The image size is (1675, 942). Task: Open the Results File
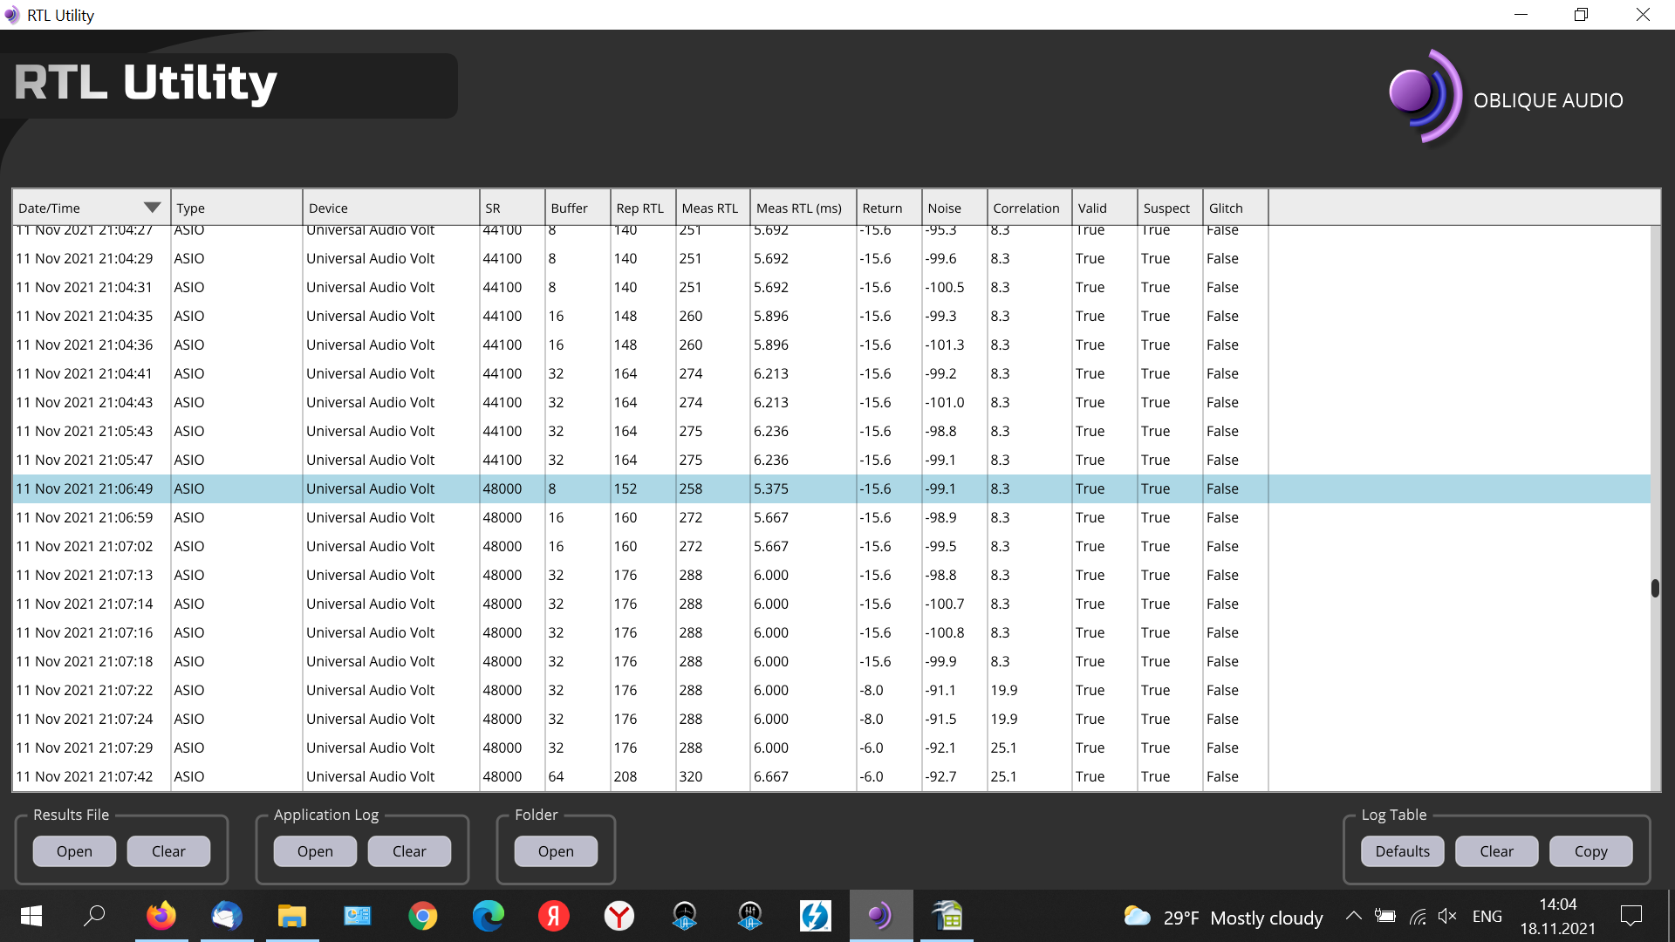74,851
